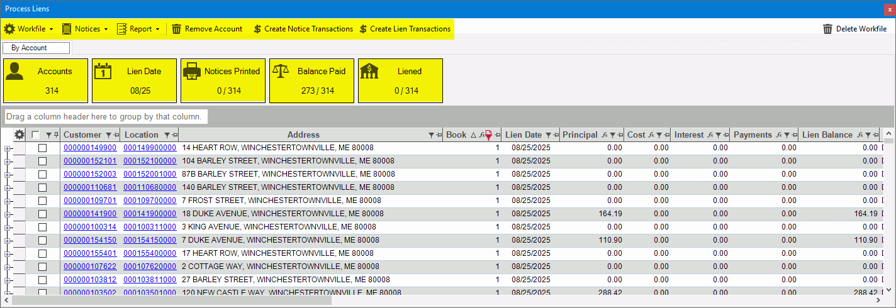Click the Remove Account trash icon
Viewport: 896px width, 308px height.
177,29
